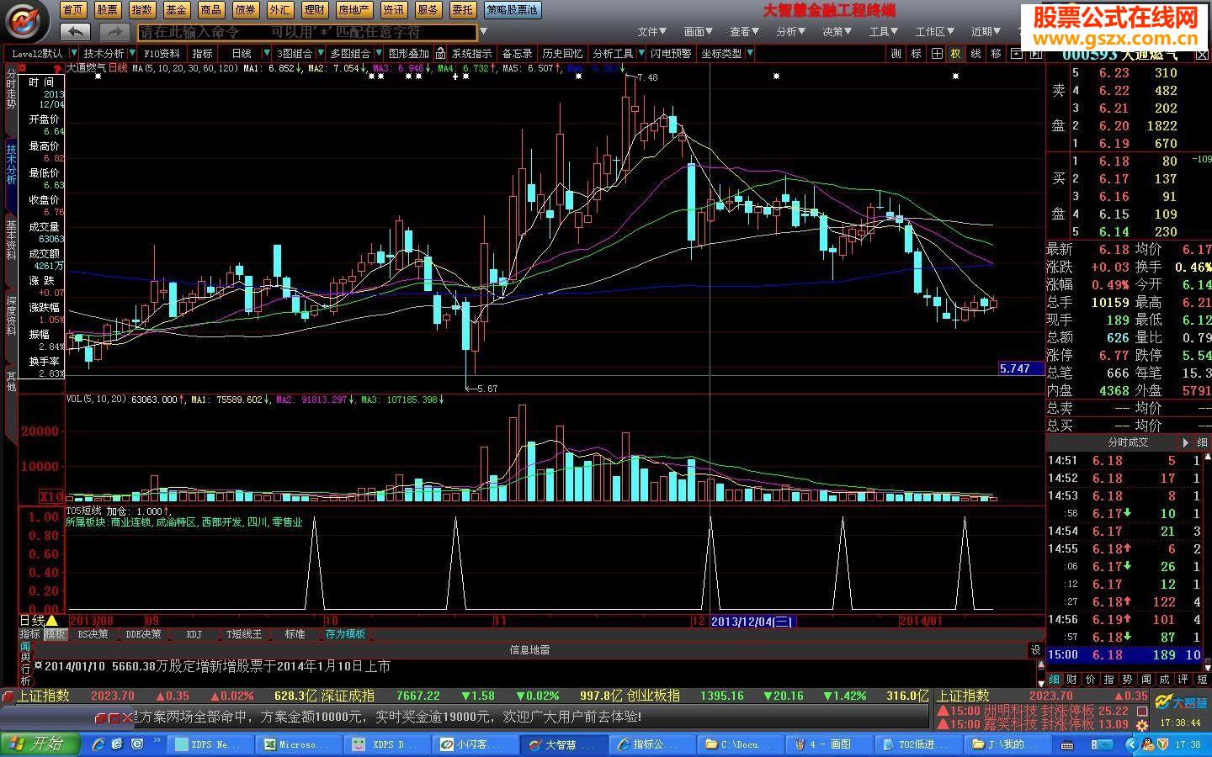Open the 策略股票池 button
Screen dimensions: 1212x757
click(x=512, y=10)
